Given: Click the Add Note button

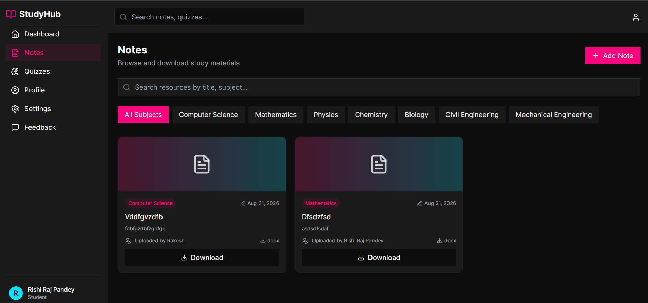Looking at the screenshot, I should click(613, 56).
